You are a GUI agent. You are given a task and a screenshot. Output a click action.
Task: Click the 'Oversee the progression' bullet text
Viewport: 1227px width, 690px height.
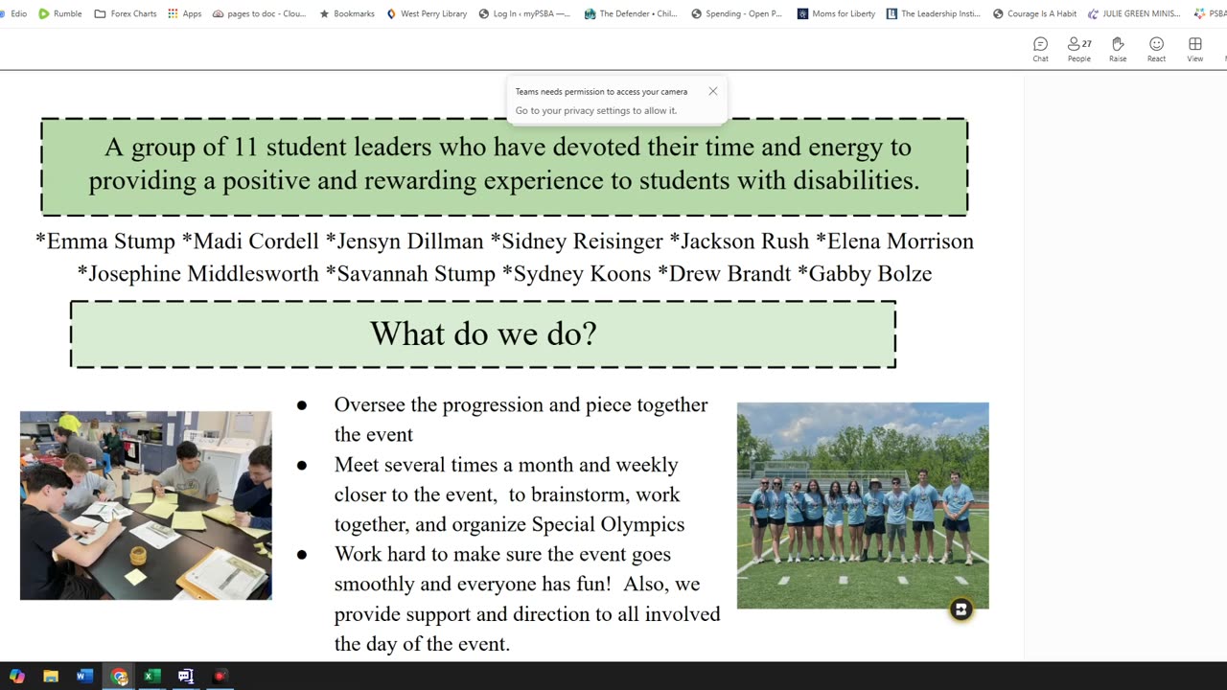tap(521, 420)
